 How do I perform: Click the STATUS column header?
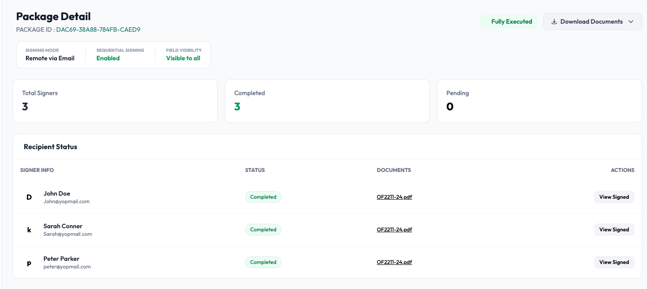click(255, 170)
